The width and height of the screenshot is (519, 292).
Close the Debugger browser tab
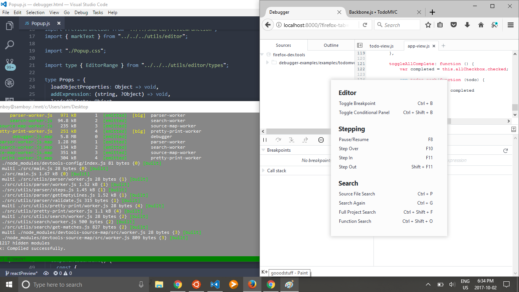339,12
